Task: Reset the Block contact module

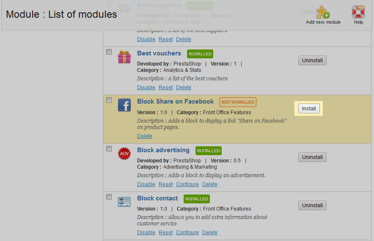Action: pyautogui.click(x=165, y=233)
